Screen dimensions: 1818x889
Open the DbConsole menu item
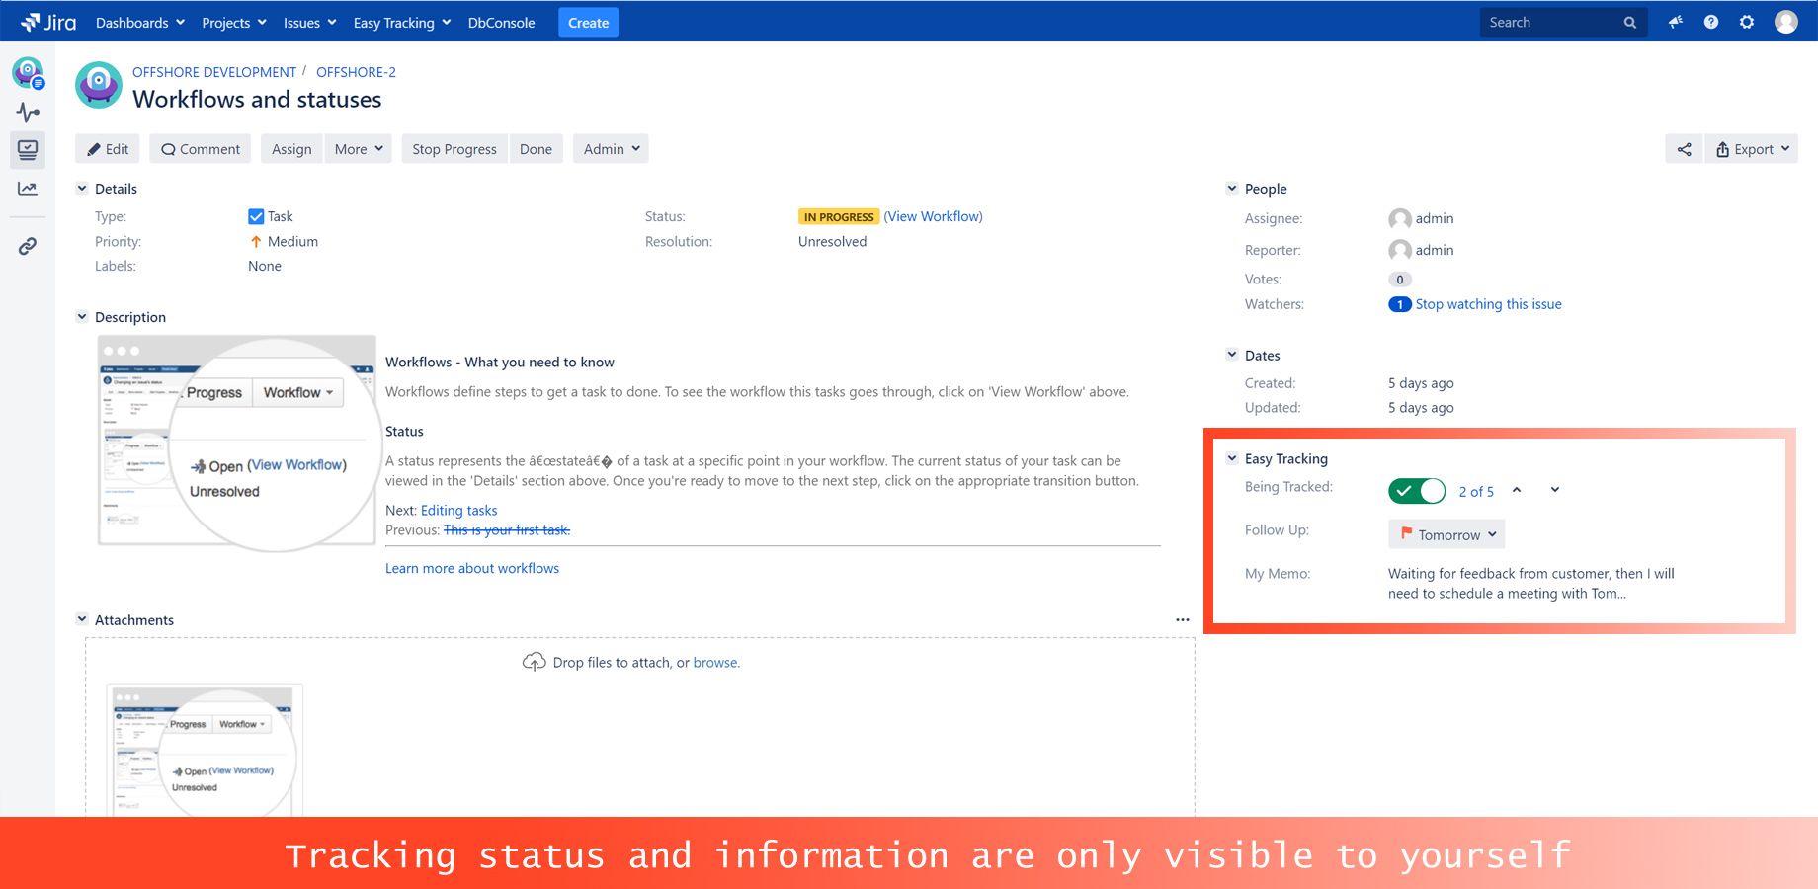501,22
